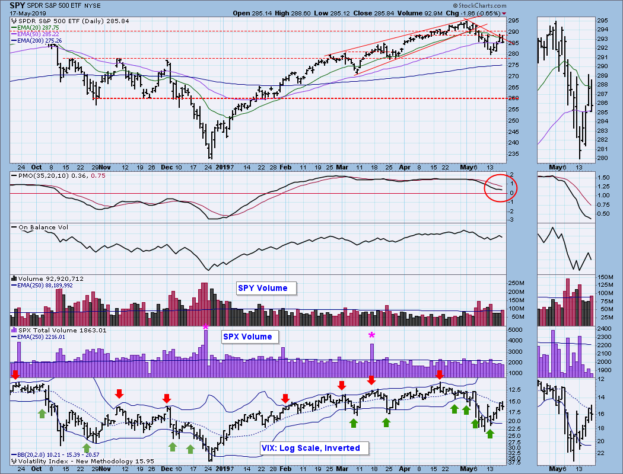Click the magenta asterisk above the tallest SPX volume spike
This screenshot has width=623, height=474.
pyautogui.click(x=205, y=326)
